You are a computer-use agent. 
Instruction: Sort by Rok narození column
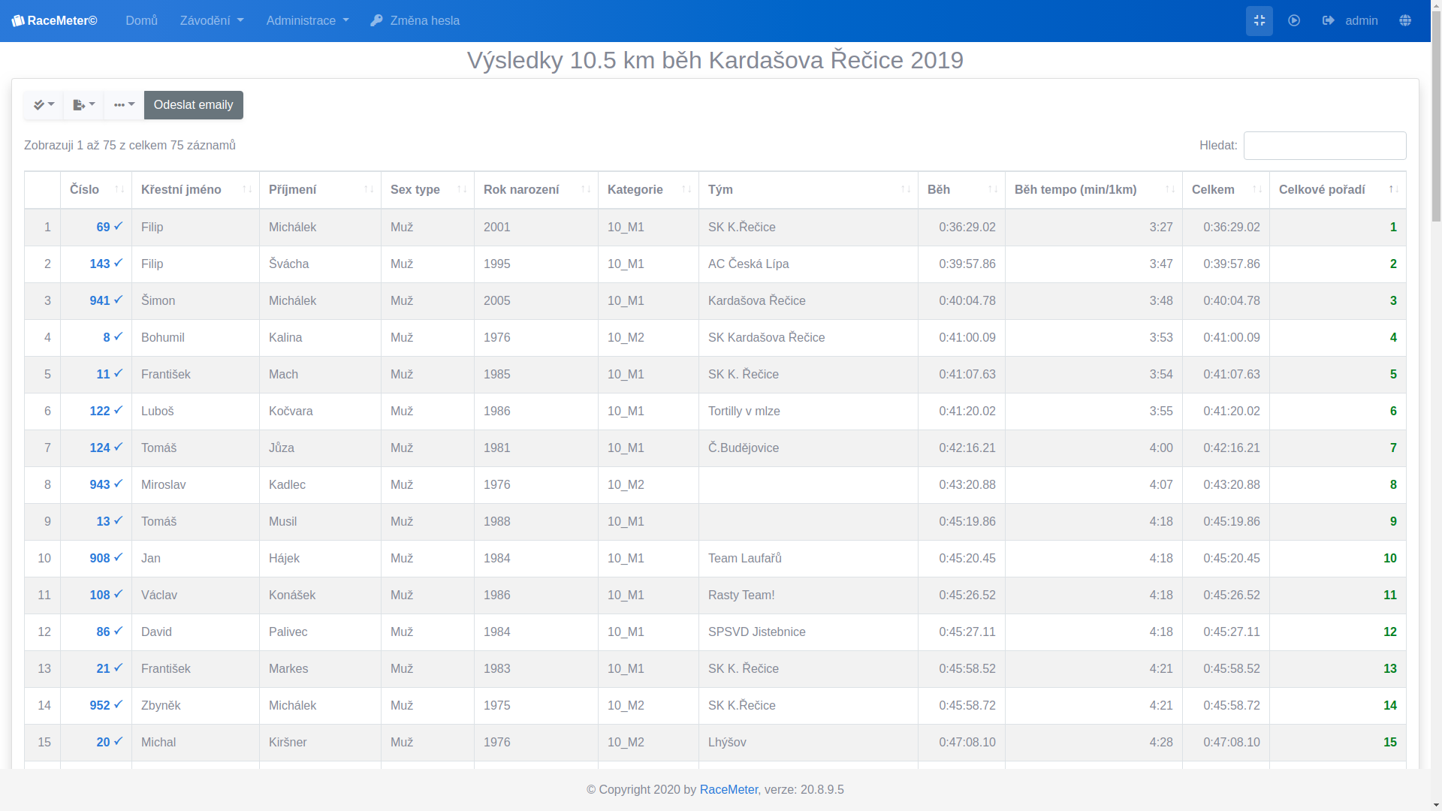coord(536,190)
